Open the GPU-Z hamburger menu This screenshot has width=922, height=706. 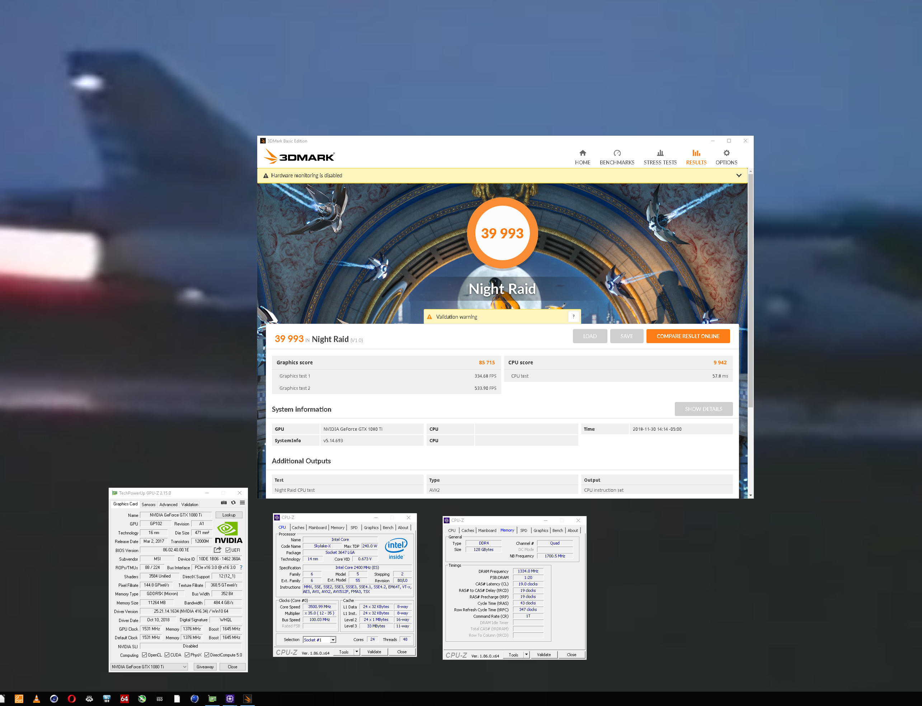coord(243,502)
